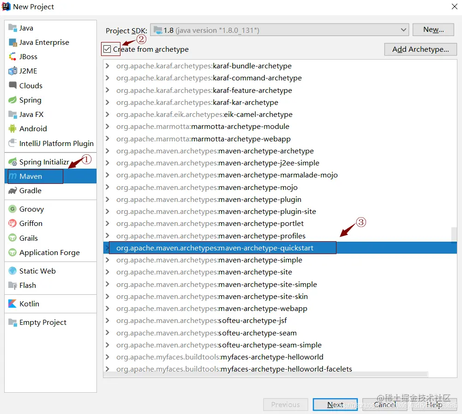Choose Kotlin project type

50,304
